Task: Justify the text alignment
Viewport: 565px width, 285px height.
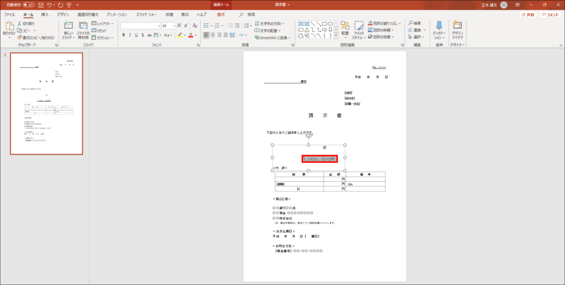Action: [226, 35]
